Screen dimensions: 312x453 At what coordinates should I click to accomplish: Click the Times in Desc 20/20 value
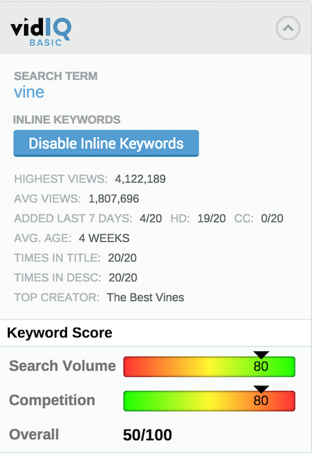[x=123, y=278]
